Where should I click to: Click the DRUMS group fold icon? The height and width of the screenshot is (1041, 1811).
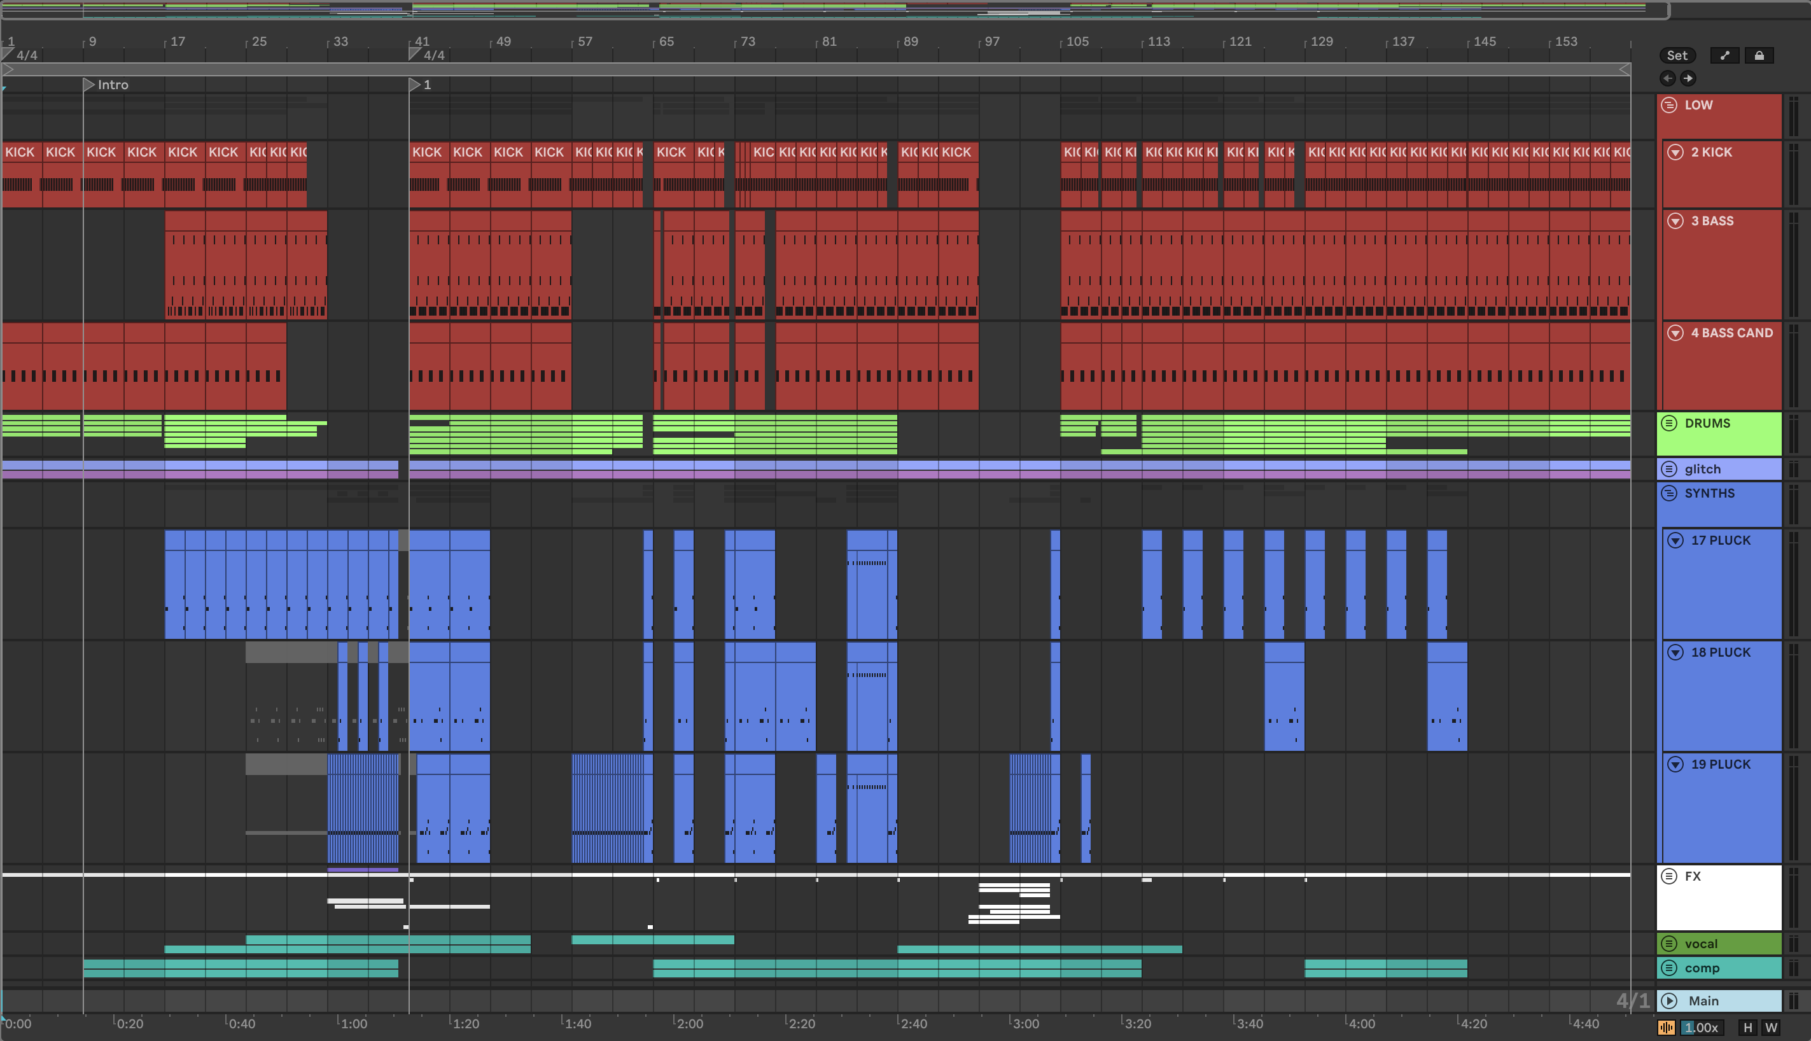tap(1668, 423)
